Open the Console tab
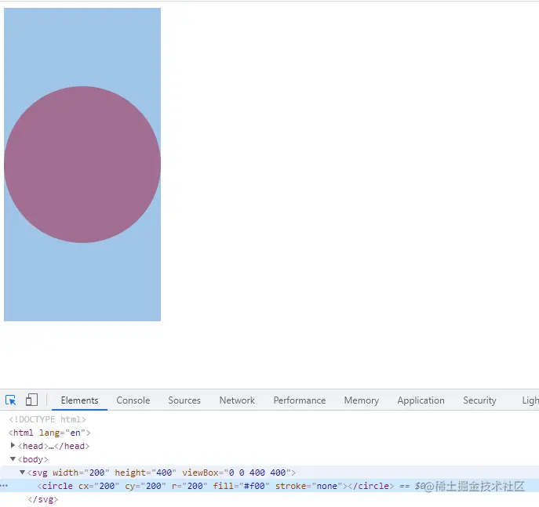Screen dimensions: 539x507 133,400
